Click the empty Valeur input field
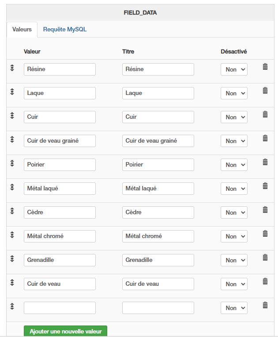 (60, 308)
